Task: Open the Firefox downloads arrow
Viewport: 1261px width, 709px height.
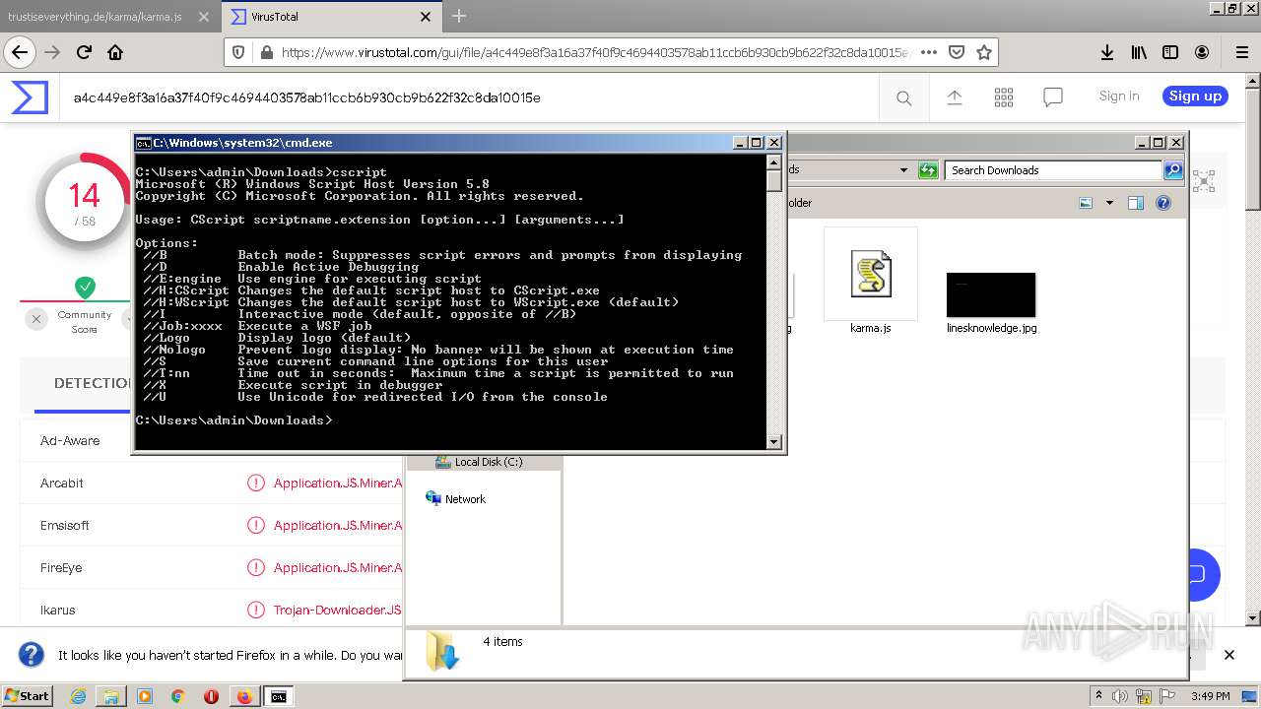Action: (x=1107, y=52)
